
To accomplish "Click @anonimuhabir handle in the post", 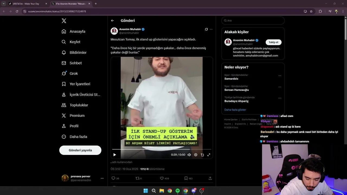I will (x=129, y=33).
